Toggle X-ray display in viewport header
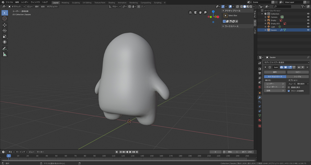 coord(237,6)
